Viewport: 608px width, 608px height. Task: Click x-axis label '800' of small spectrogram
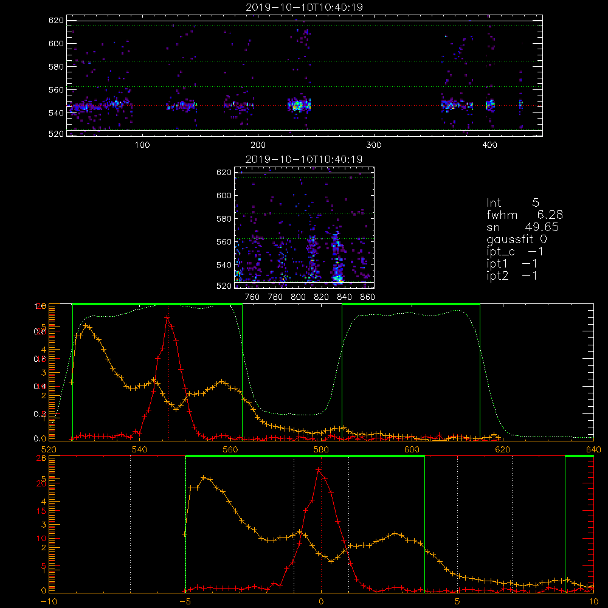click(298, 297)
